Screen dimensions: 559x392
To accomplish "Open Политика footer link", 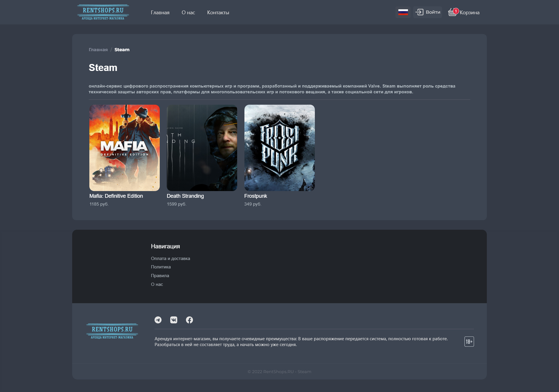I will [x=161, y=267].
